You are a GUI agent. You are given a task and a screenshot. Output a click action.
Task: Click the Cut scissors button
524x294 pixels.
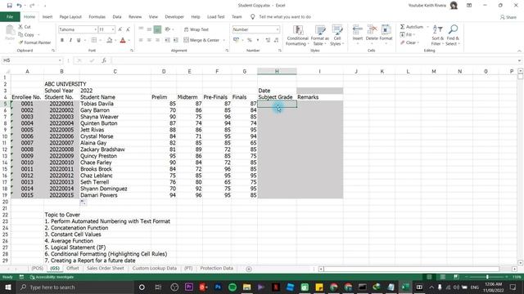point(25,27)
